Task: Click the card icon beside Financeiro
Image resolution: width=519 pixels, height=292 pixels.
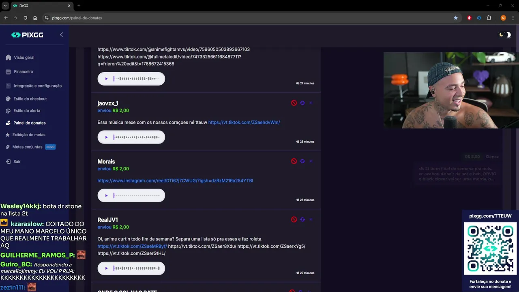Action: (8, 72)
